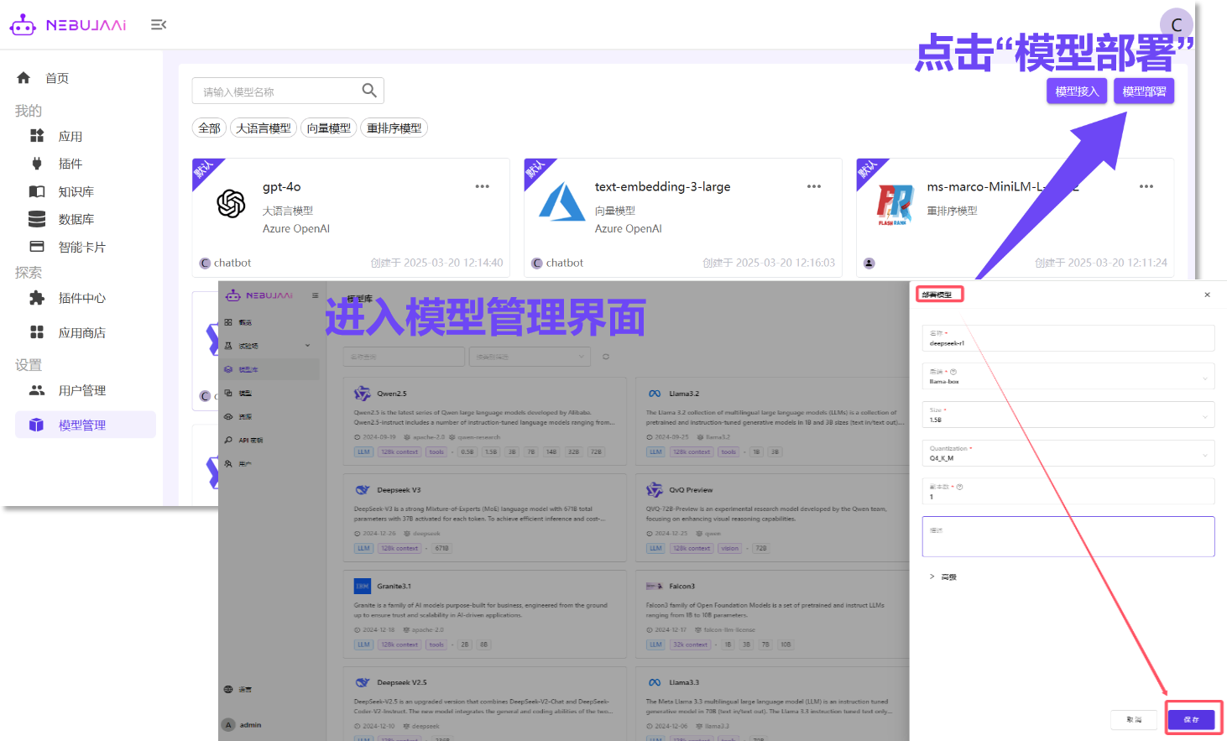
Task: Open the Size dropdown showing 1.5B
Action: click(1068, 415)
